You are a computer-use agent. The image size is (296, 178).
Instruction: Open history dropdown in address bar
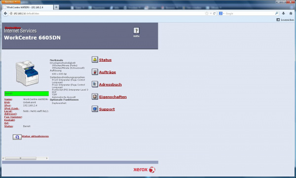click(x=211, y=13)
